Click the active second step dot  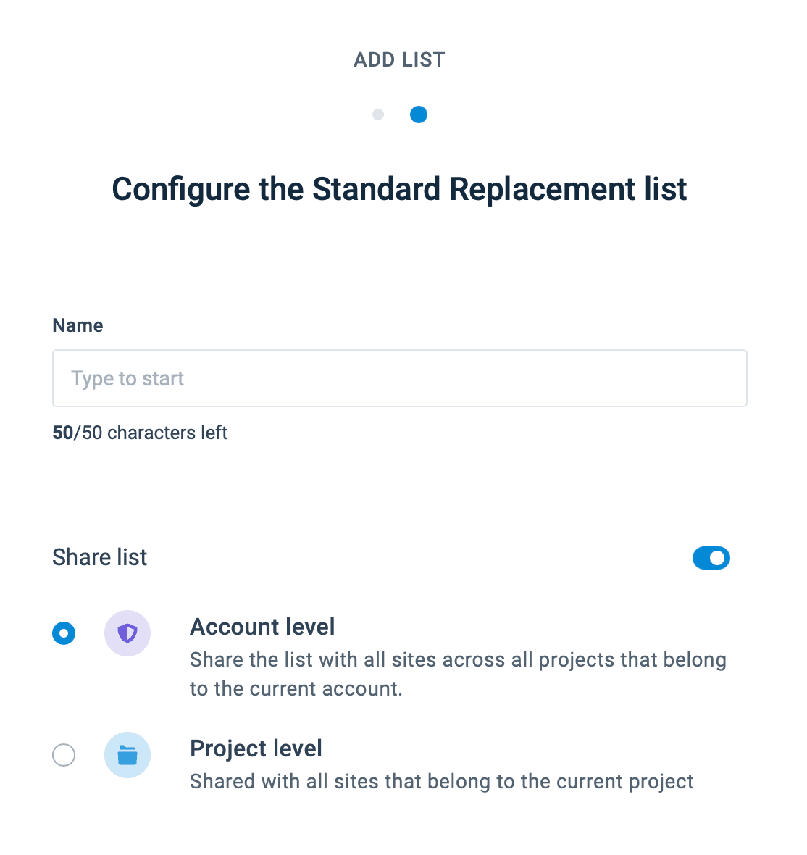click(419, 114)
